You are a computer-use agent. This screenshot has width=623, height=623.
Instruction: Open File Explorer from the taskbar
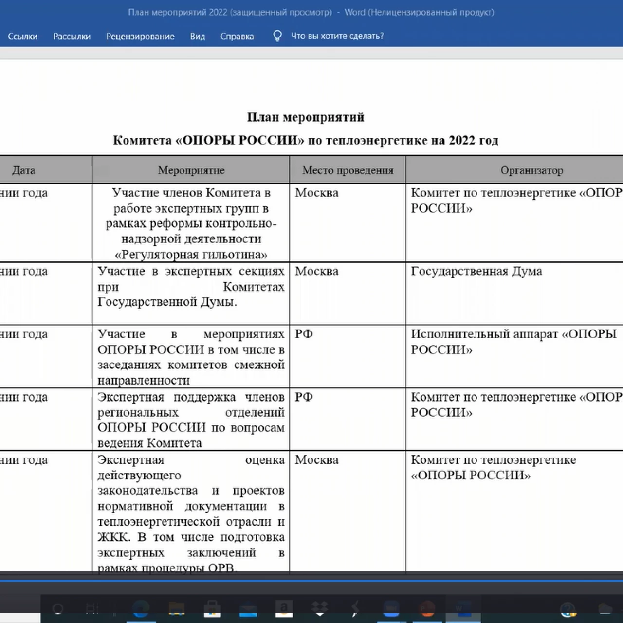(x=177, y=609)
